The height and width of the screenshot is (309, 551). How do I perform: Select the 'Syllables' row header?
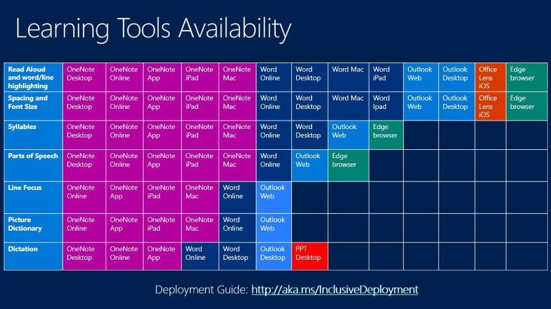pyautogui.click(x=34, y=135)
